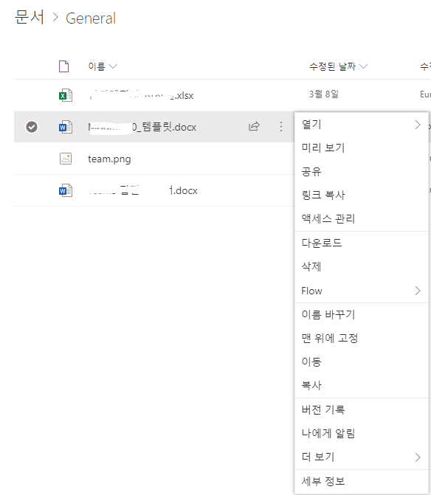Click the Word icon of the 템플릿.docx file
The image size is (431, 495).
(66, 127)
